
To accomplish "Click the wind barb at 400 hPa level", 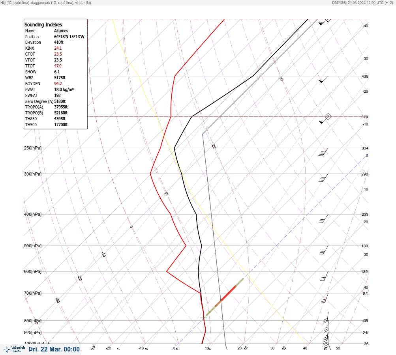I will pyautogui.click(x=323, y=219).
